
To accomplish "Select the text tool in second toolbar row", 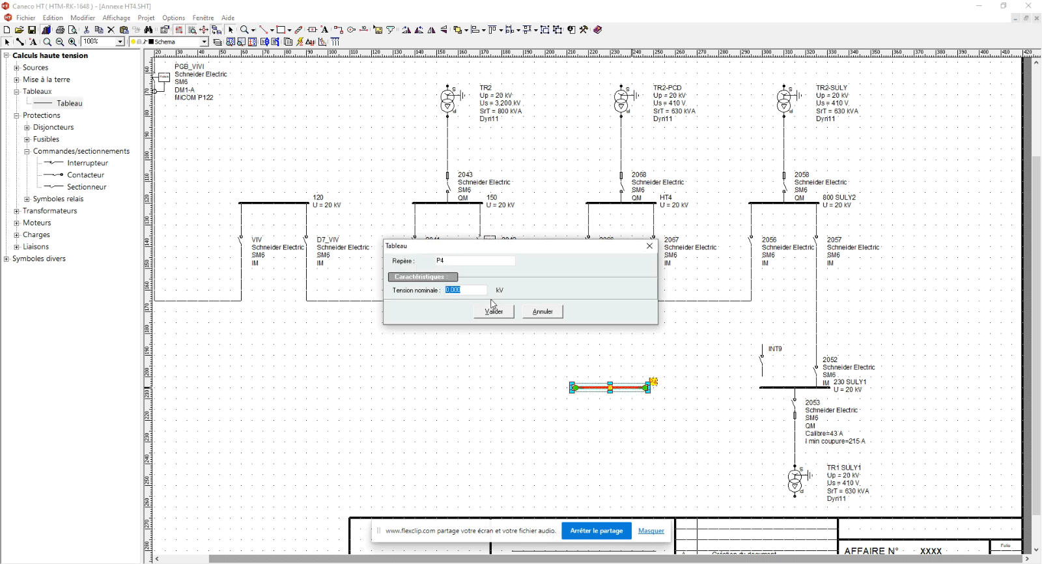I will point(33,42).
